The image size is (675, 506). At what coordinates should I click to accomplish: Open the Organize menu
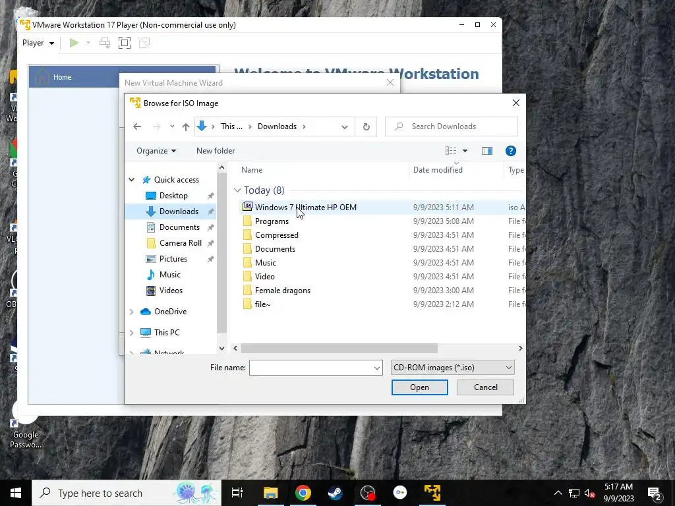(156, 151)
